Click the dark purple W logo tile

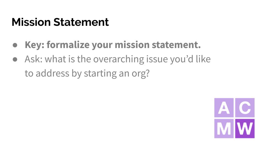tap(245, 128)
